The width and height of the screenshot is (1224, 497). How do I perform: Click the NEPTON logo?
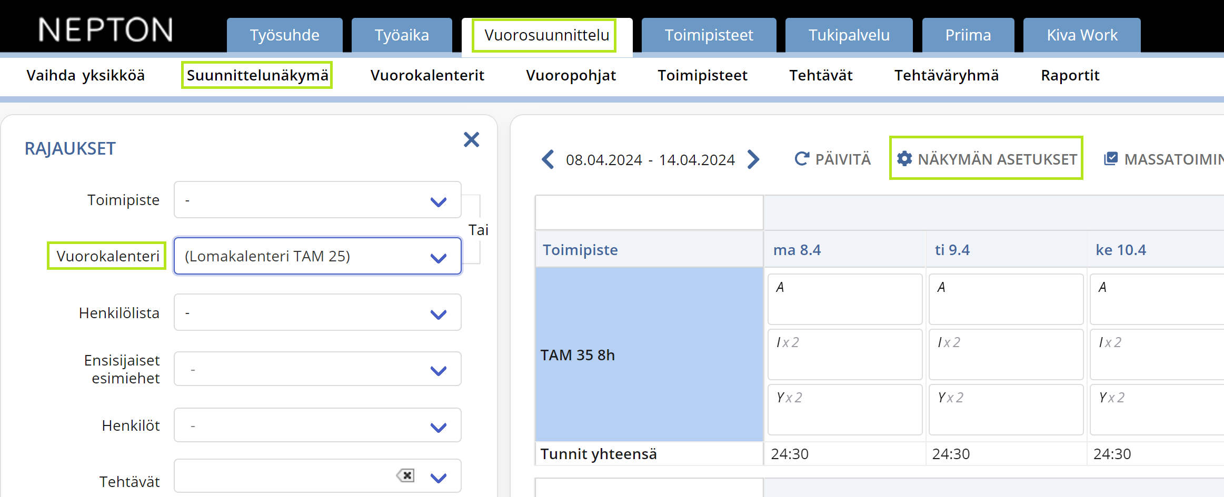pos(105,29)
